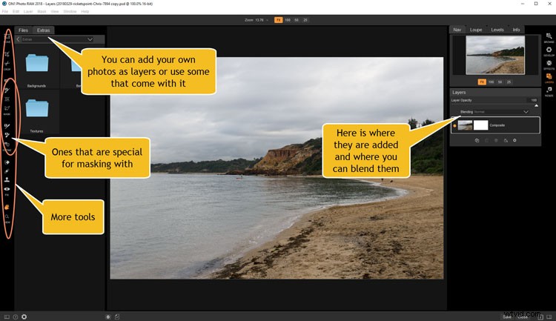Open the Layers module

(x=549, y=78)
